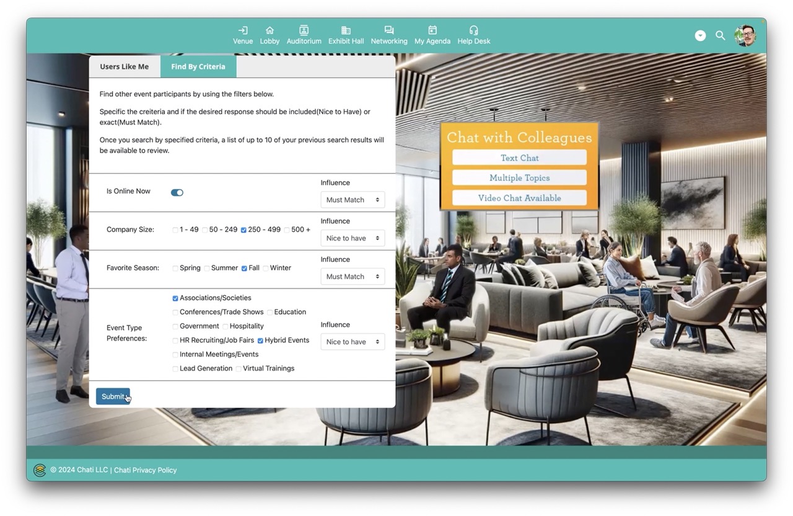
Task: Check the Government checkbox
Action: (175, 326)
